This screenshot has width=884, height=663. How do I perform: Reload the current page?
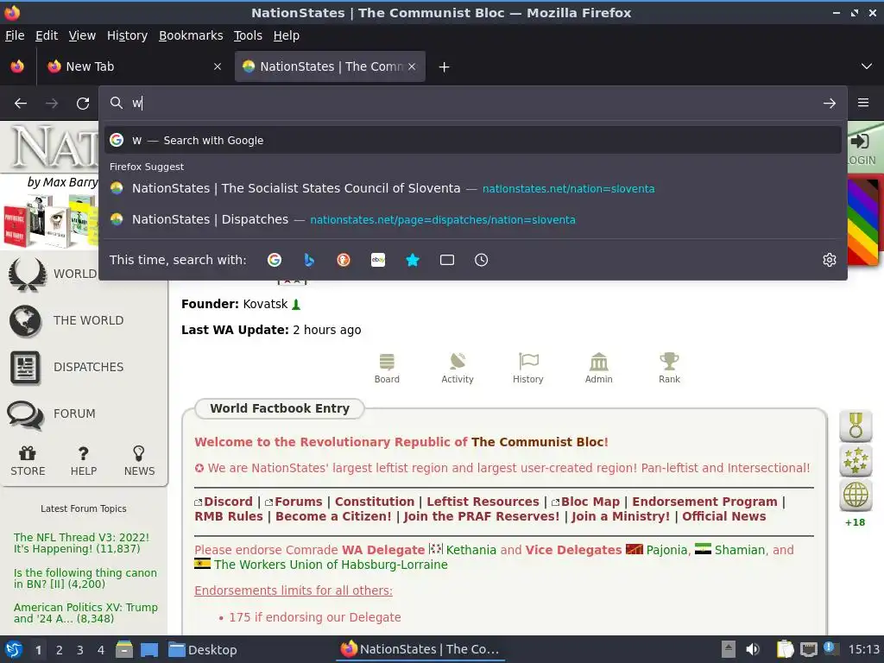point(83,104)
